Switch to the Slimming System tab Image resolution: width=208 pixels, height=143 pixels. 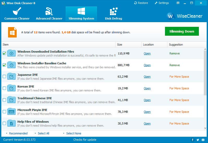81,14
